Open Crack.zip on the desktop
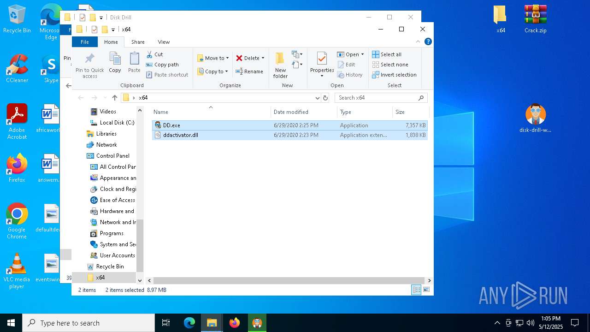The image size is (590, 332). click(535, 19)
